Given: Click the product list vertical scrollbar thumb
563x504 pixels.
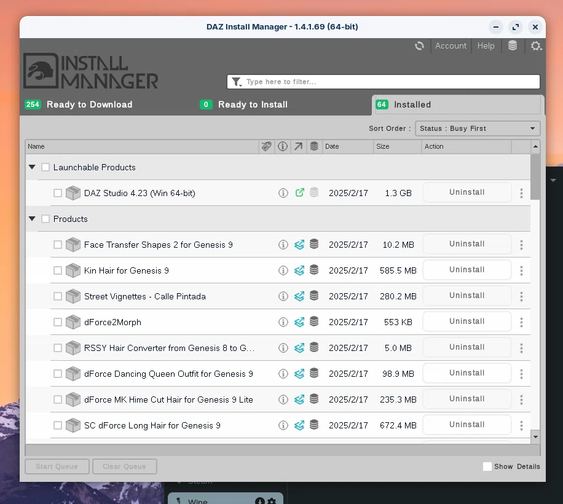Looking at the screenshot, I should click(535, 176).
